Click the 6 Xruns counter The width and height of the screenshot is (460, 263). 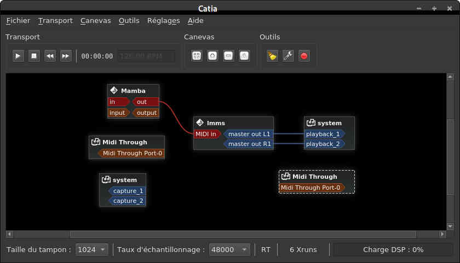303,250
